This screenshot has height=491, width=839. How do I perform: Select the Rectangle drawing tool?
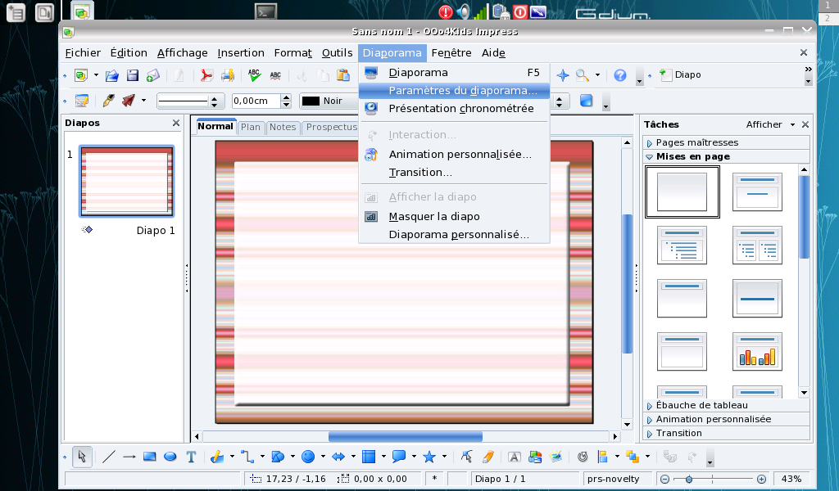(150, 457)
